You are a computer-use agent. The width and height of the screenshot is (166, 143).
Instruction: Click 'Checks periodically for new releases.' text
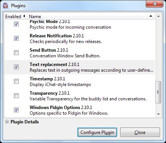tap(66, 42)
